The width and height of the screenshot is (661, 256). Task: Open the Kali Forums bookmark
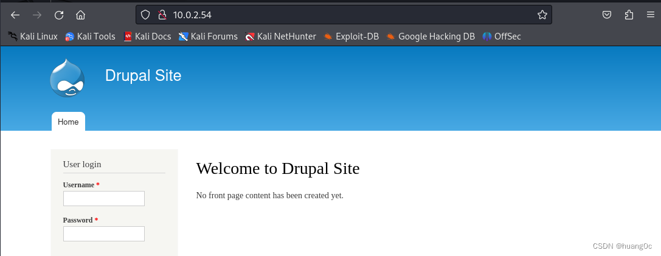208,36
